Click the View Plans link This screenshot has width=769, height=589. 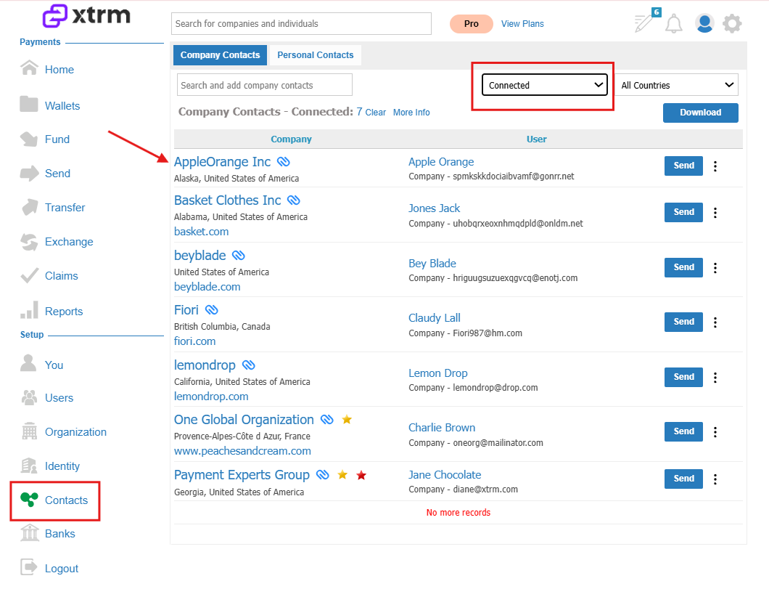coord(522,23)
